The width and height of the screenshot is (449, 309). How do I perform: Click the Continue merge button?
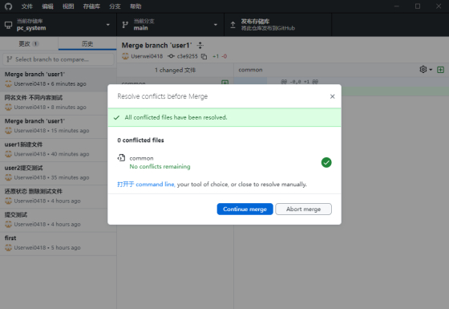(245, 209)
